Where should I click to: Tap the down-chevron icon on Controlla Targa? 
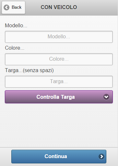coord(106,97)
